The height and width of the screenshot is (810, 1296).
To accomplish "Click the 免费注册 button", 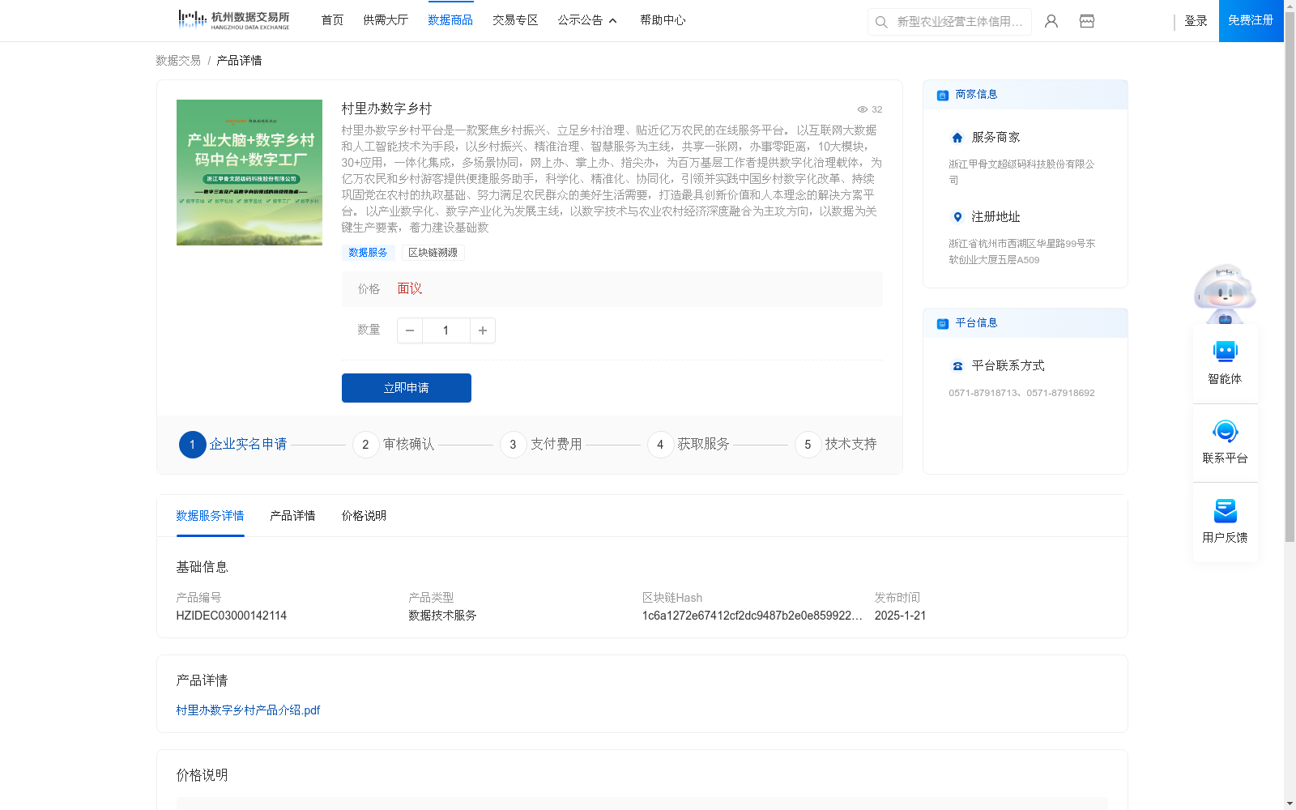I will (1251, 20).
